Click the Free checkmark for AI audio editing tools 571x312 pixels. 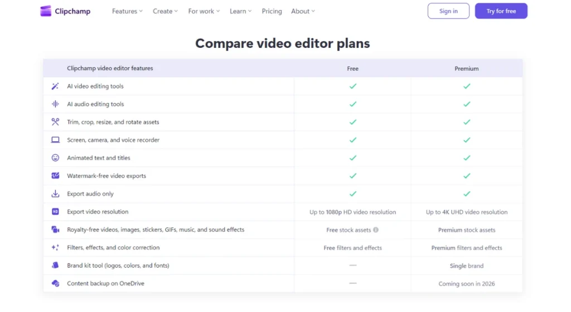tap(353, 104)
